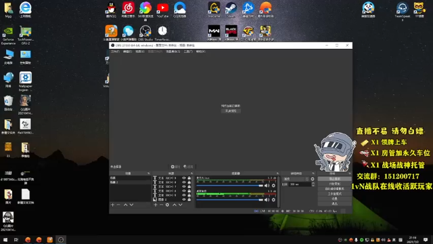Open source properties gear below sources list
This screenshot has width=433, height=244.
167,205
